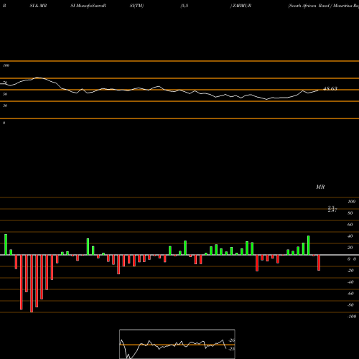Screen dimensions: 359x359
Task: Open the mini price chart thumbnail
Action: coord(177,344)
